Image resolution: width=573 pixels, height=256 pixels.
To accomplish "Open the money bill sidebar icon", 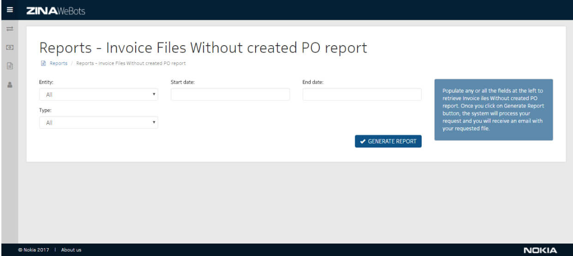I will click(x=10, y=48).
